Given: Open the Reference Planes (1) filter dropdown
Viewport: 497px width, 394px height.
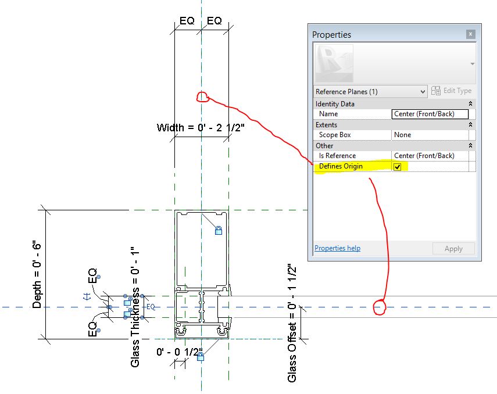Looking at the screenshot, I should (x=370, y=92).
